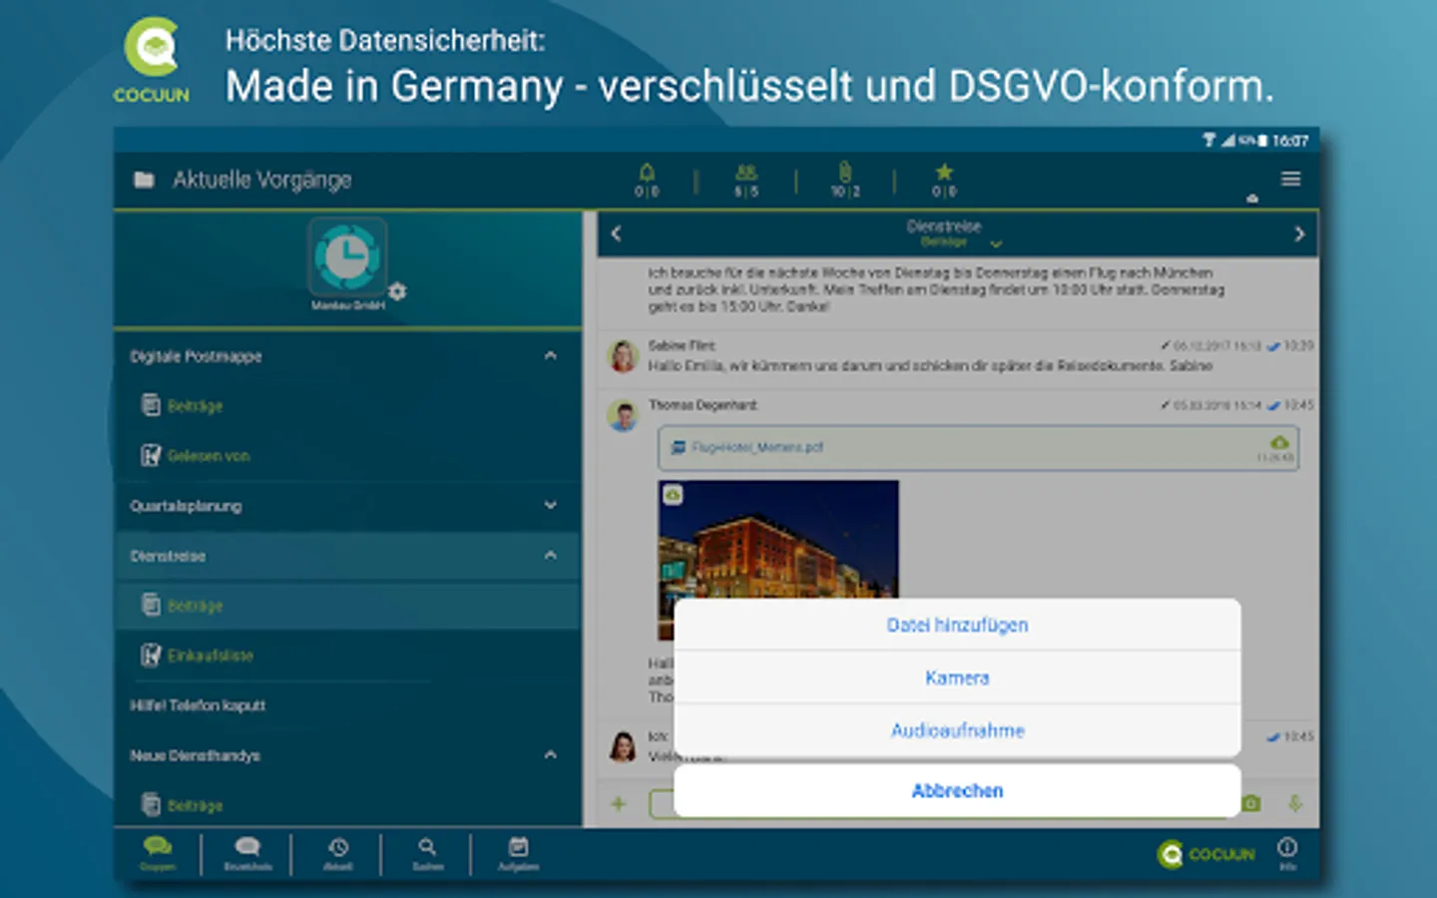Select the Quartalsplanung topic label

186,506
